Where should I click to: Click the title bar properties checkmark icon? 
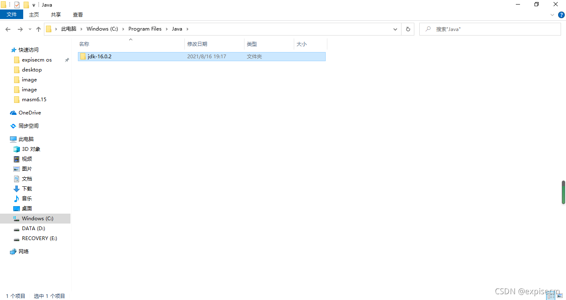click(x=17, y=5)
